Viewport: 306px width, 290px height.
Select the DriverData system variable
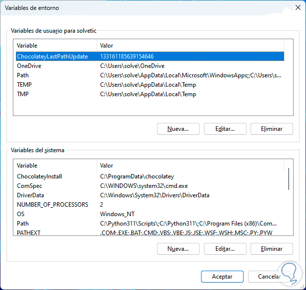tap(31, 195)
